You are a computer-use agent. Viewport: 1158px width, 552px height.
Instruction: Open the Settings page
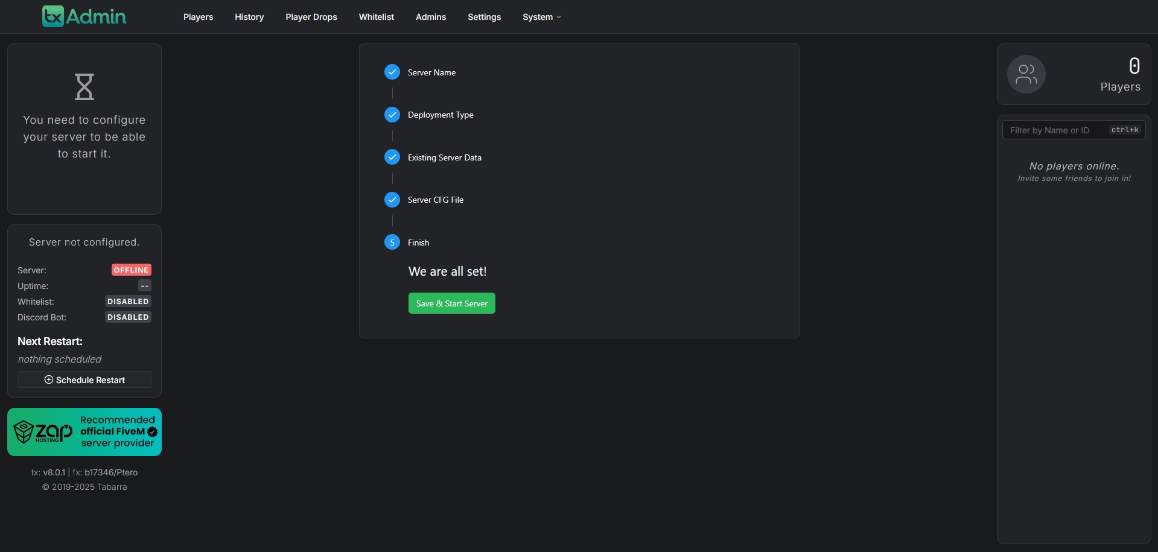(484, 17)
